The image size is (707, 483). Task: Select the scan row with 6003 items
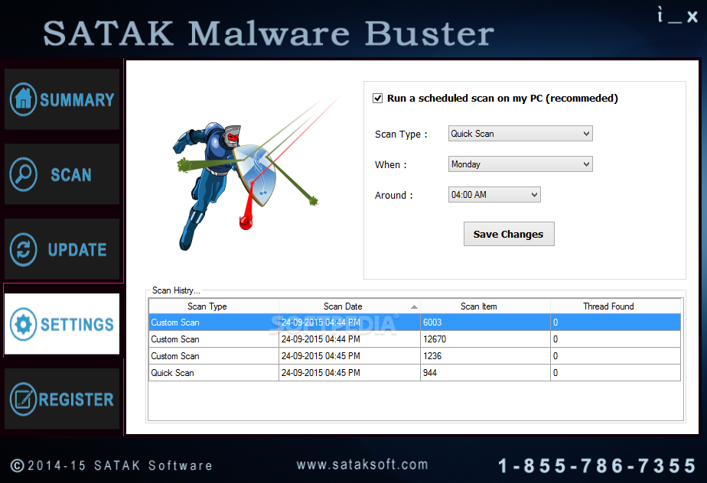(415, 323)
